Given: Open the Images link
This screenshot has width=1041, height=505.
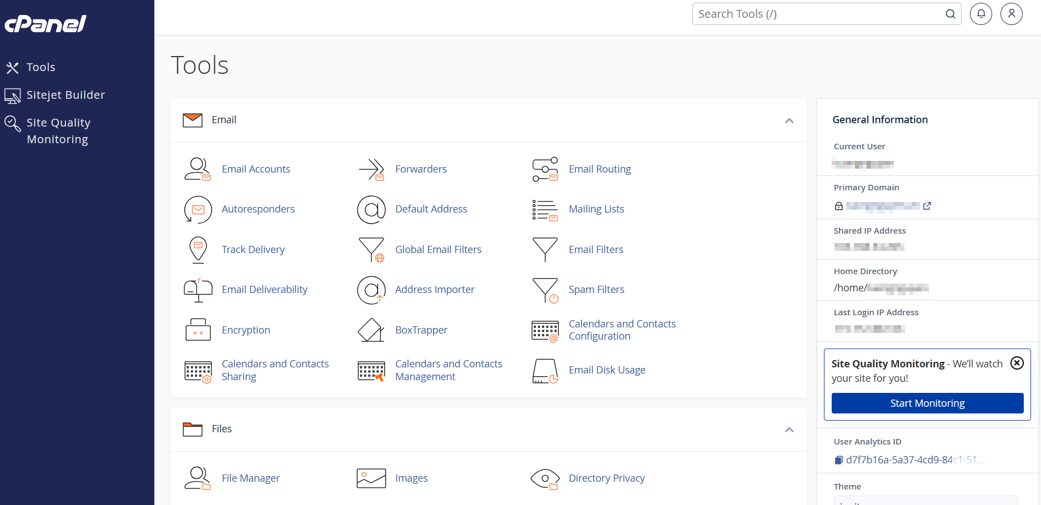Looking at the screenshot, I should (411, 478).
